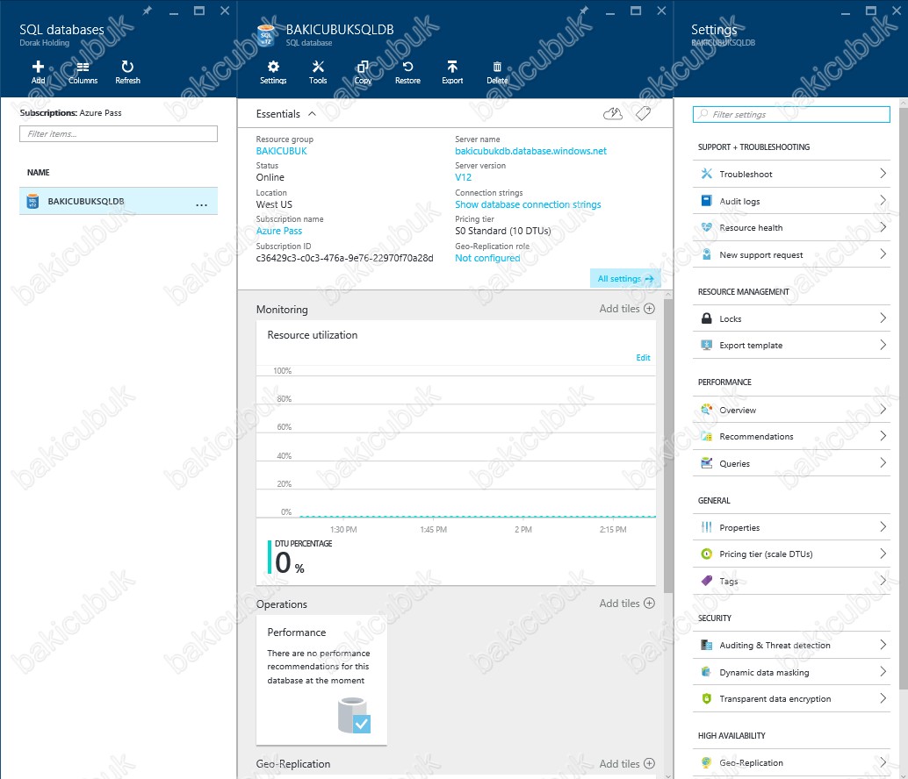
Task: Open the Azure Pass subscription link
Action: point(279,231)
